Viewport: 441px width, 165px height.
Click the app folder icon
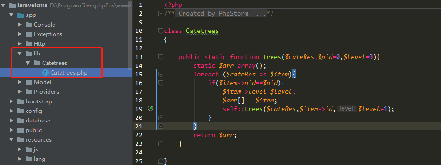click(21, 15)
